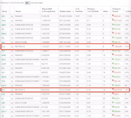Click the history icon in MCHI row

12,86
